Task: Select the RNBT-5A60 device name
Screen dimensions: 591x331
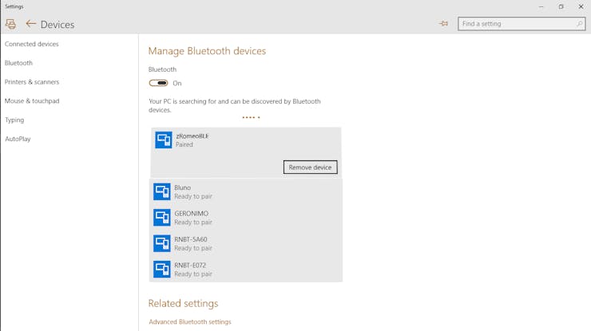Action: pyautogui.click(x=191, y=239)
